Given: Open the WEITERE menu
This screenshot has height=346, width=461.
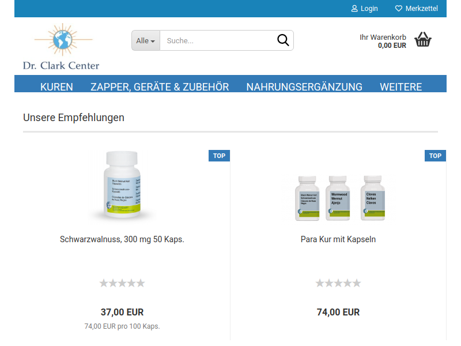Looking at the screenshot, I should (400, 87).
